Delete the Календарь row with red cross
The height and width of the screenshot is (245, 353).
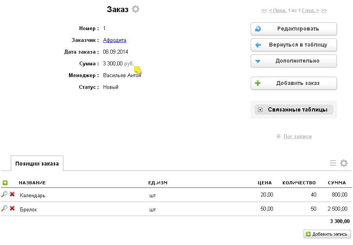(12, 195)
